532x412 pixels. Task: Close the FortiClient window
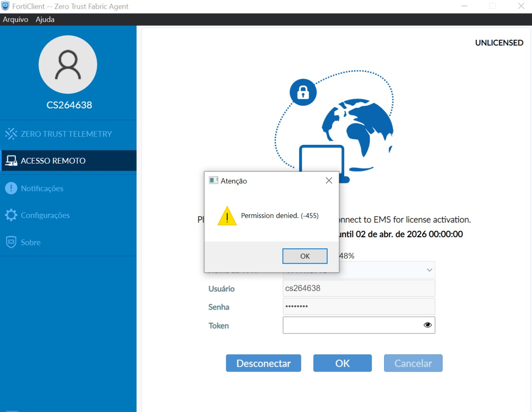coord(521,6)
